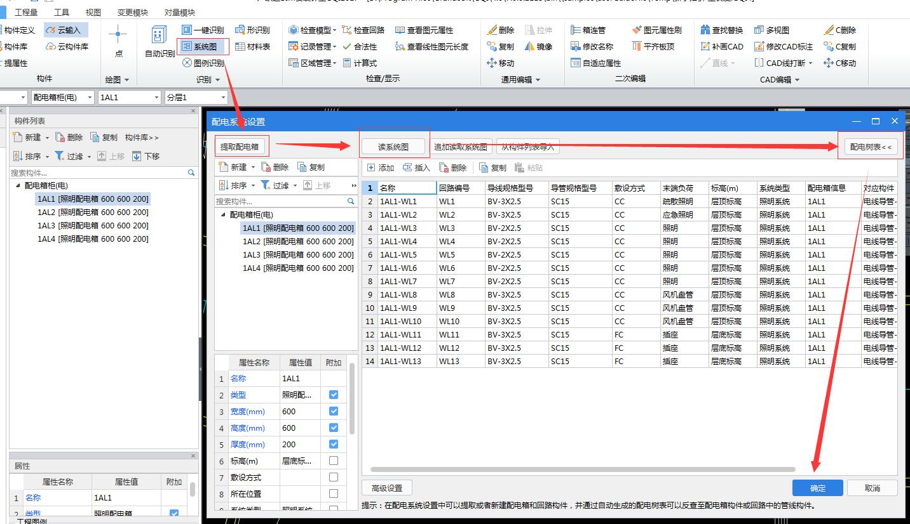Click the main panel 搜索构件 search field
910x524 pixels.
pos(103,173)
